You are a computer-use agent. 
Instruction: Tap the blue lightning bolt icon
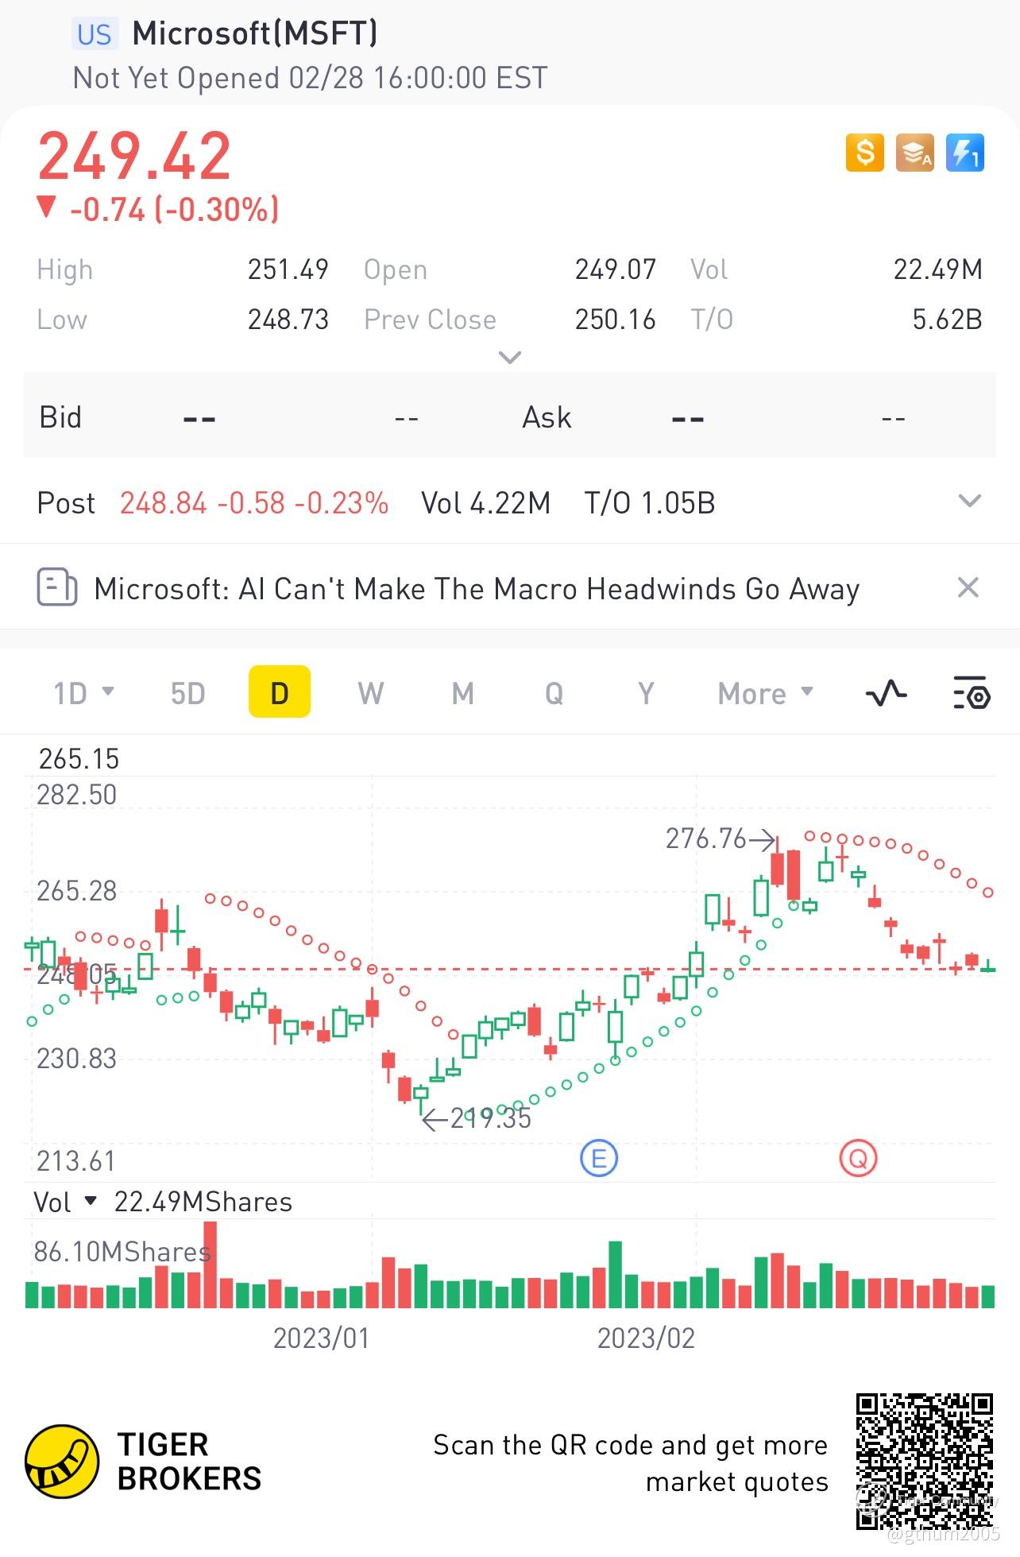[965, 152]
